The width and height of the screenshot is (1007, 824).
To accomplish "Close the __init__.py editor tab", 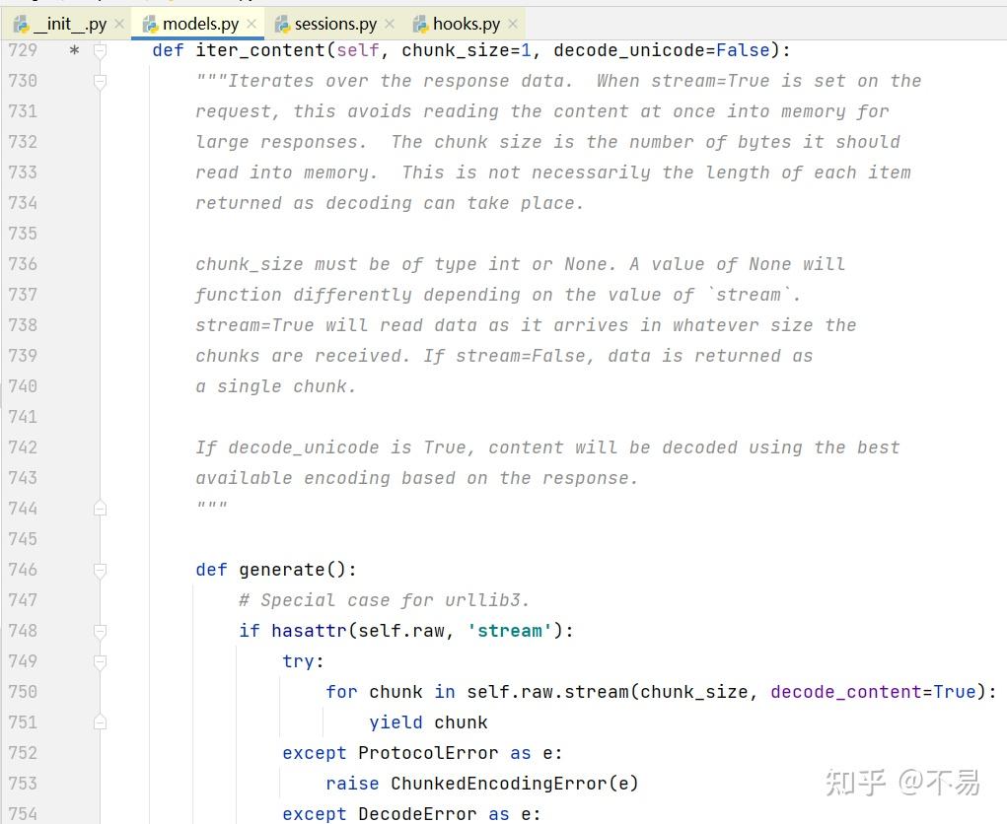I will [119, 24].
